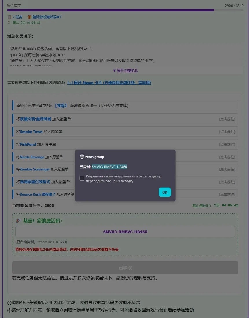Open the 零殇 follow link

click(61, 106)
